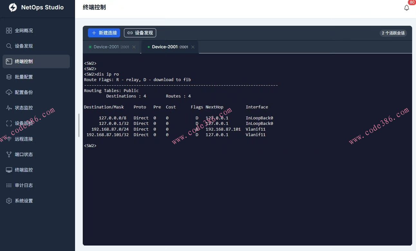The image size is (416, 251).
Task: Click the 'dis ip ro' command line
Action: (101, 74)
